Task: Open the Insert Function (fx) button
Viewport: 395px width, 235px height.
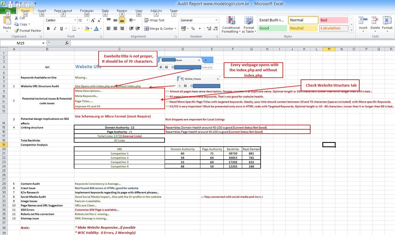Action: [x=67, y=42]
